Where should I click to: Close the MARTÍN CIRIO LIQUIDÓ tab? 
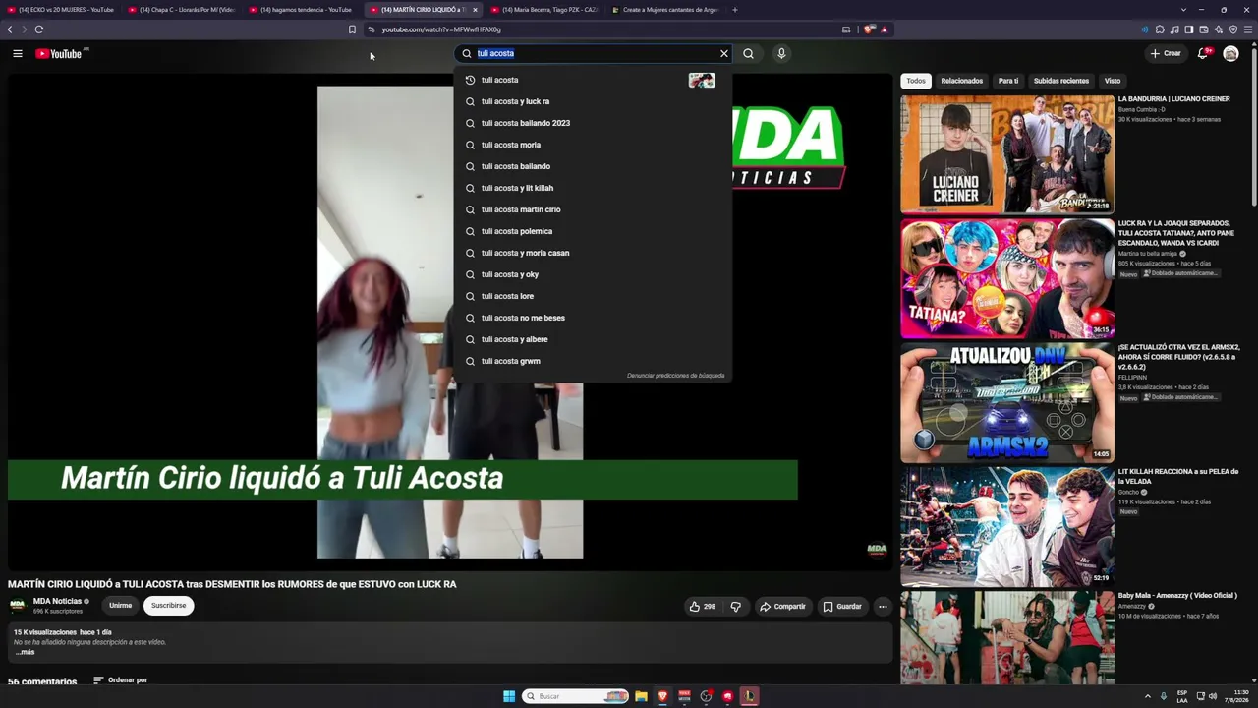point(475,10)
